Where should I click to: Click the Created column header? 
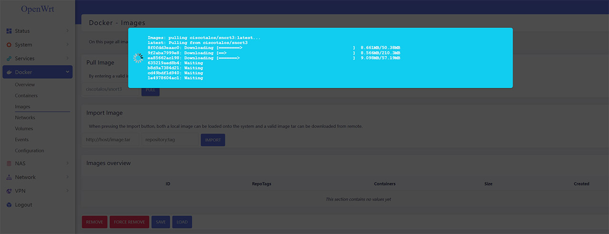pos(581,184)
